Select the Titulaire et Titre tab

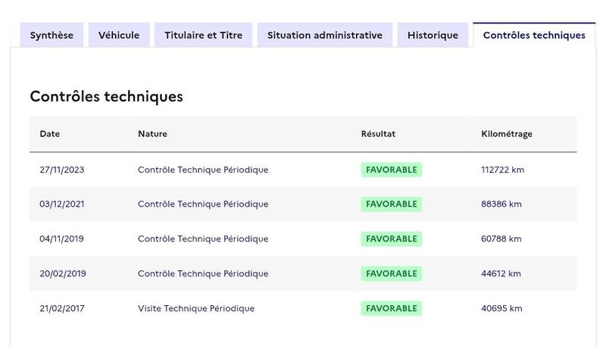203,36
